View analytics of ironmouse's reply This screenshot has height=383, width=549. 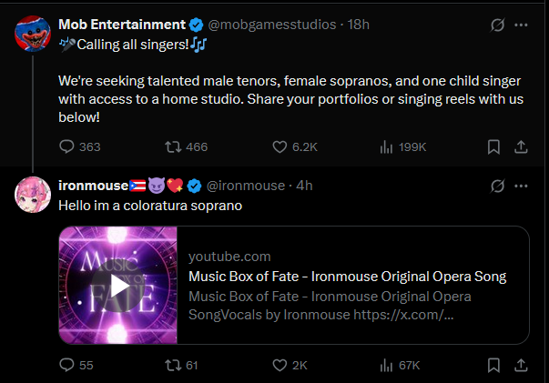point(386,365)
